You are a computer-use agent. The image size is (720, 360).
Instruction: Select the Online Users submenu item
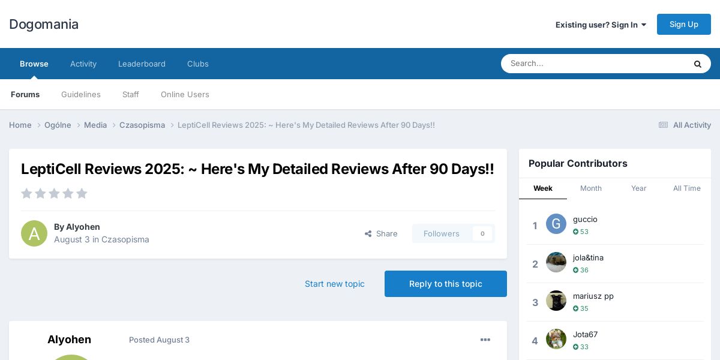click(x=185, y=94)
